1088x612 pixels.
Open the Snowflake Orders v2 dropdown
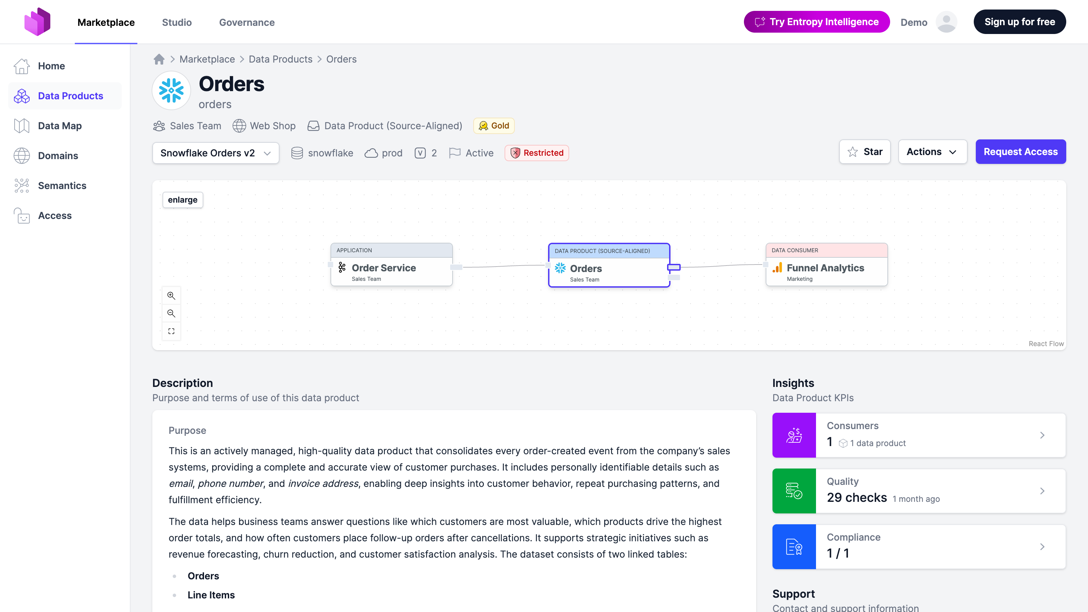click(x=216, y=153)
